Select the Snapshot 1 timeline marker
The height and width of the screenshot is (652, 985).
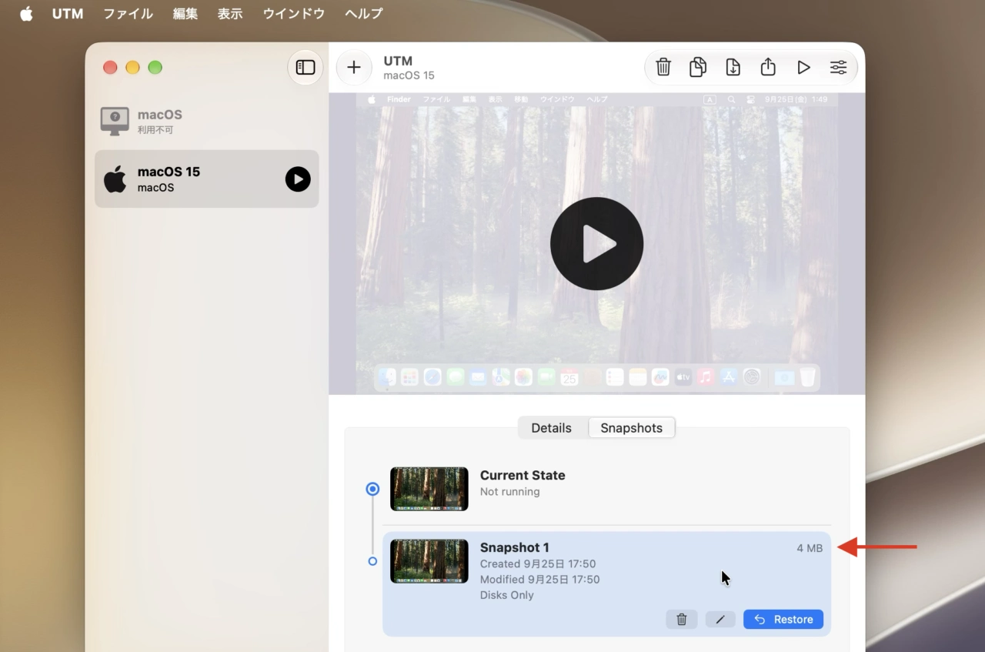[x=372, y=561]
